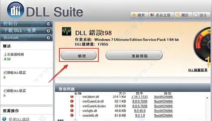Screen dimensions: 212x121
Task: Click the 名稱 column header
Action: tap(78, 93)
